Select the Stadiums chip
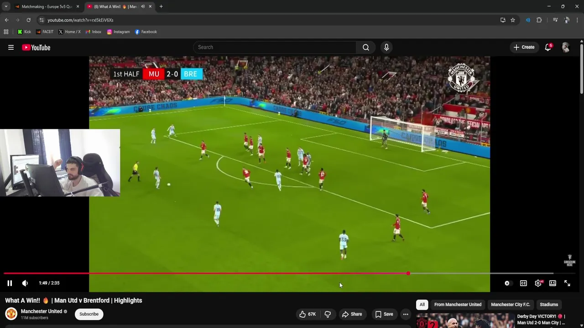 point(549,304)
